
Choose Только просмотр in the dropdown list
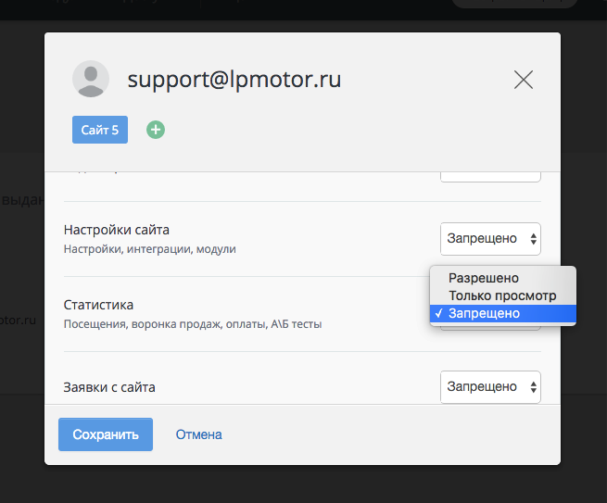503,296
